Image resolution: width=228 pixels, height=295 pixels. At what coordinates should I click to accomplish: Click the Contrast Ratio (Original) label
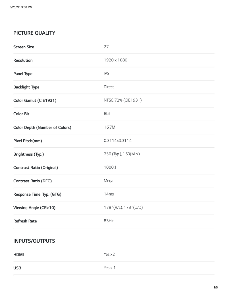click(36, 168)
